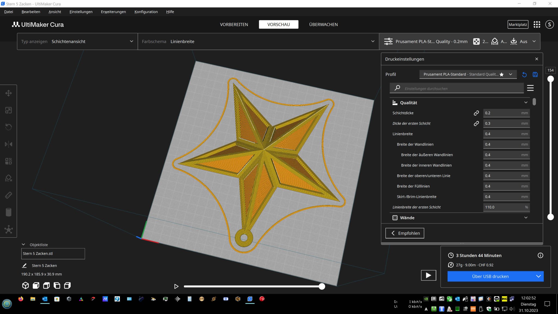This screenshot has width=558, height=314.
Task: Click the Empfohlen button
Action: (405, 233)
